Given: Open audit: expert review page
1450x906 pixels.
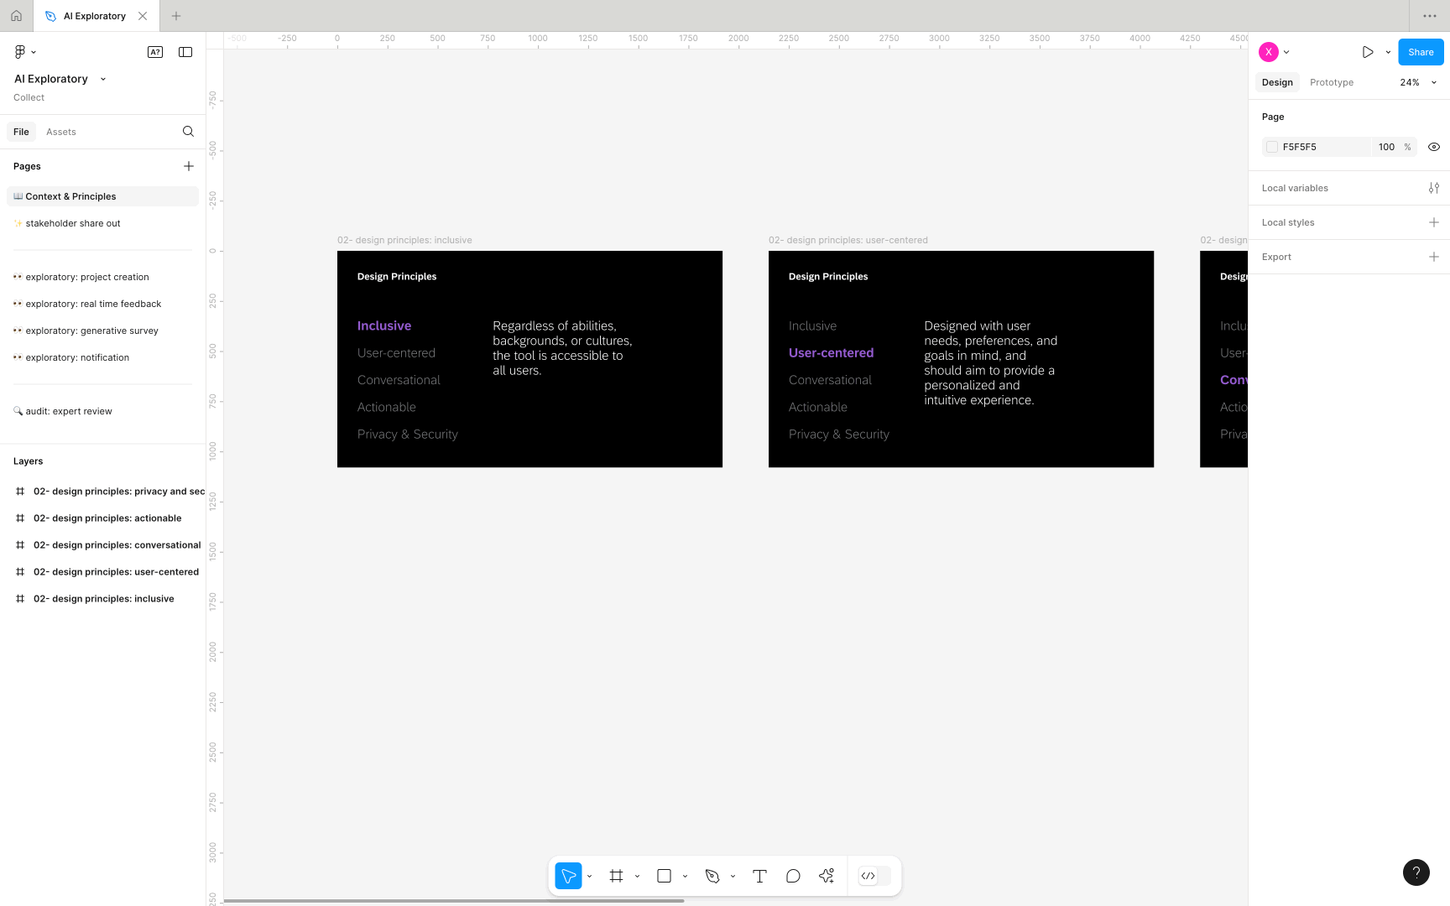Looking at the screenshot, I should click(x=102, y=411).
